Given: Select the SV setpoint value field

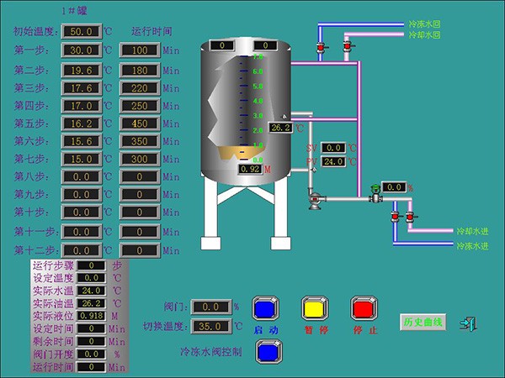Looking at the screenshot, I should coord(333,148).
